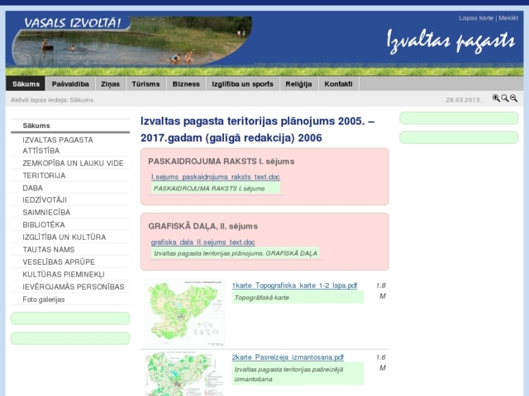
Task: Open IZVALTAS PAGASTA ATTĪSTĪBA sidebar item
Action: pyautogui.click(x=70, y=145)
